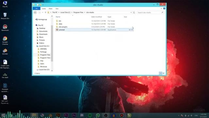Open This PC desktop icon

tap(5, 4)
